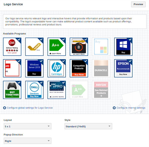Select the CNET Editors' Rating program tile

[x=12, y=47]
